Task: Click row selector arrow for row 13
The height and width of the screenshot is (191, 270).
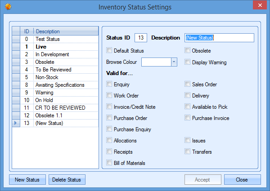Action: (16, 123)
